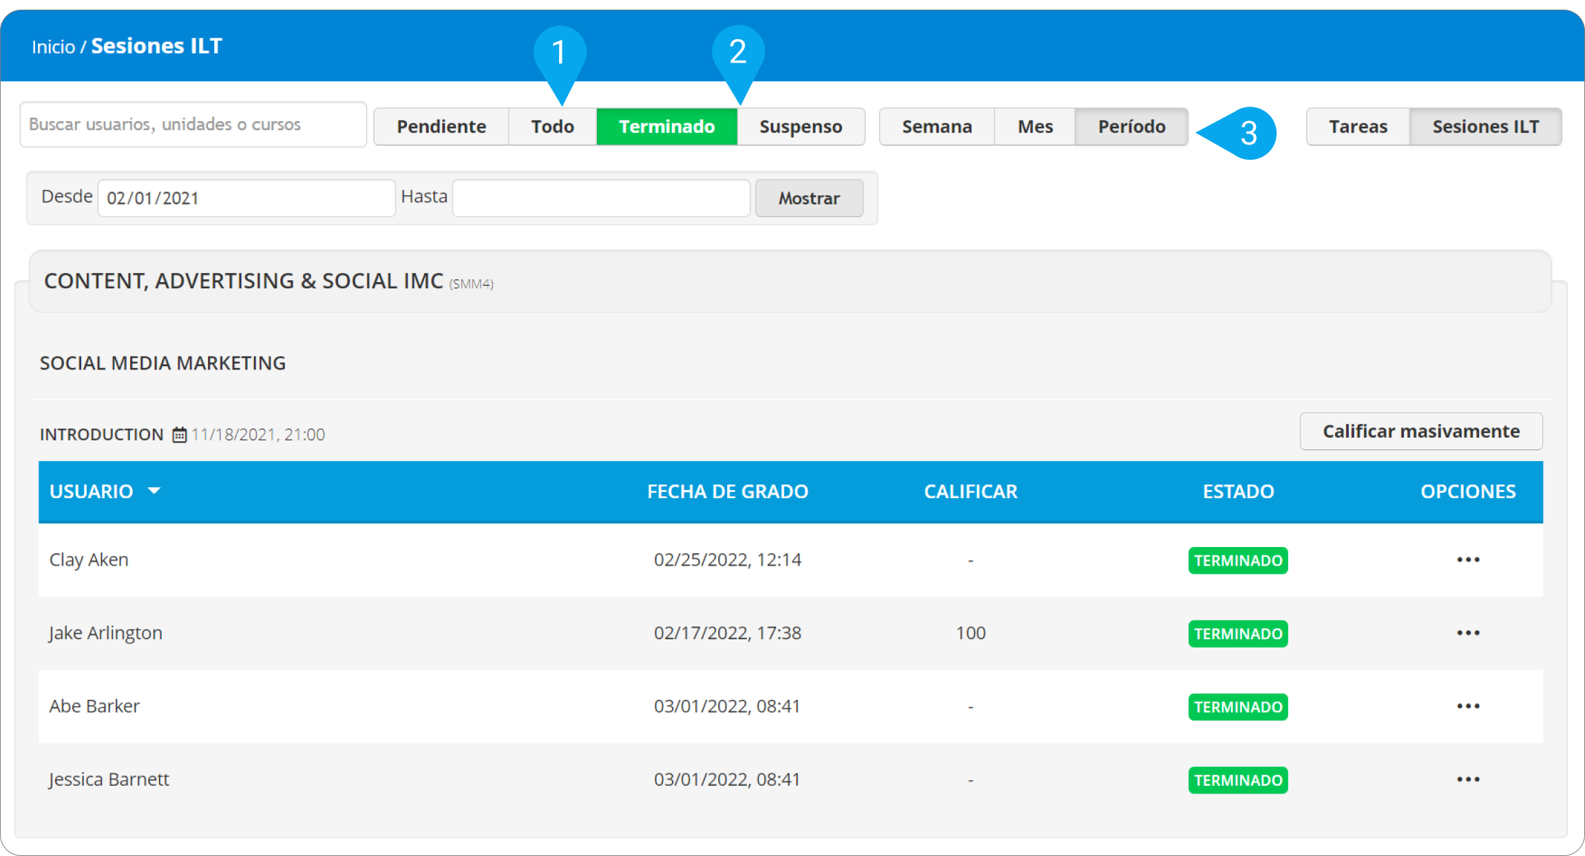Select the Terminado filter

666,127
